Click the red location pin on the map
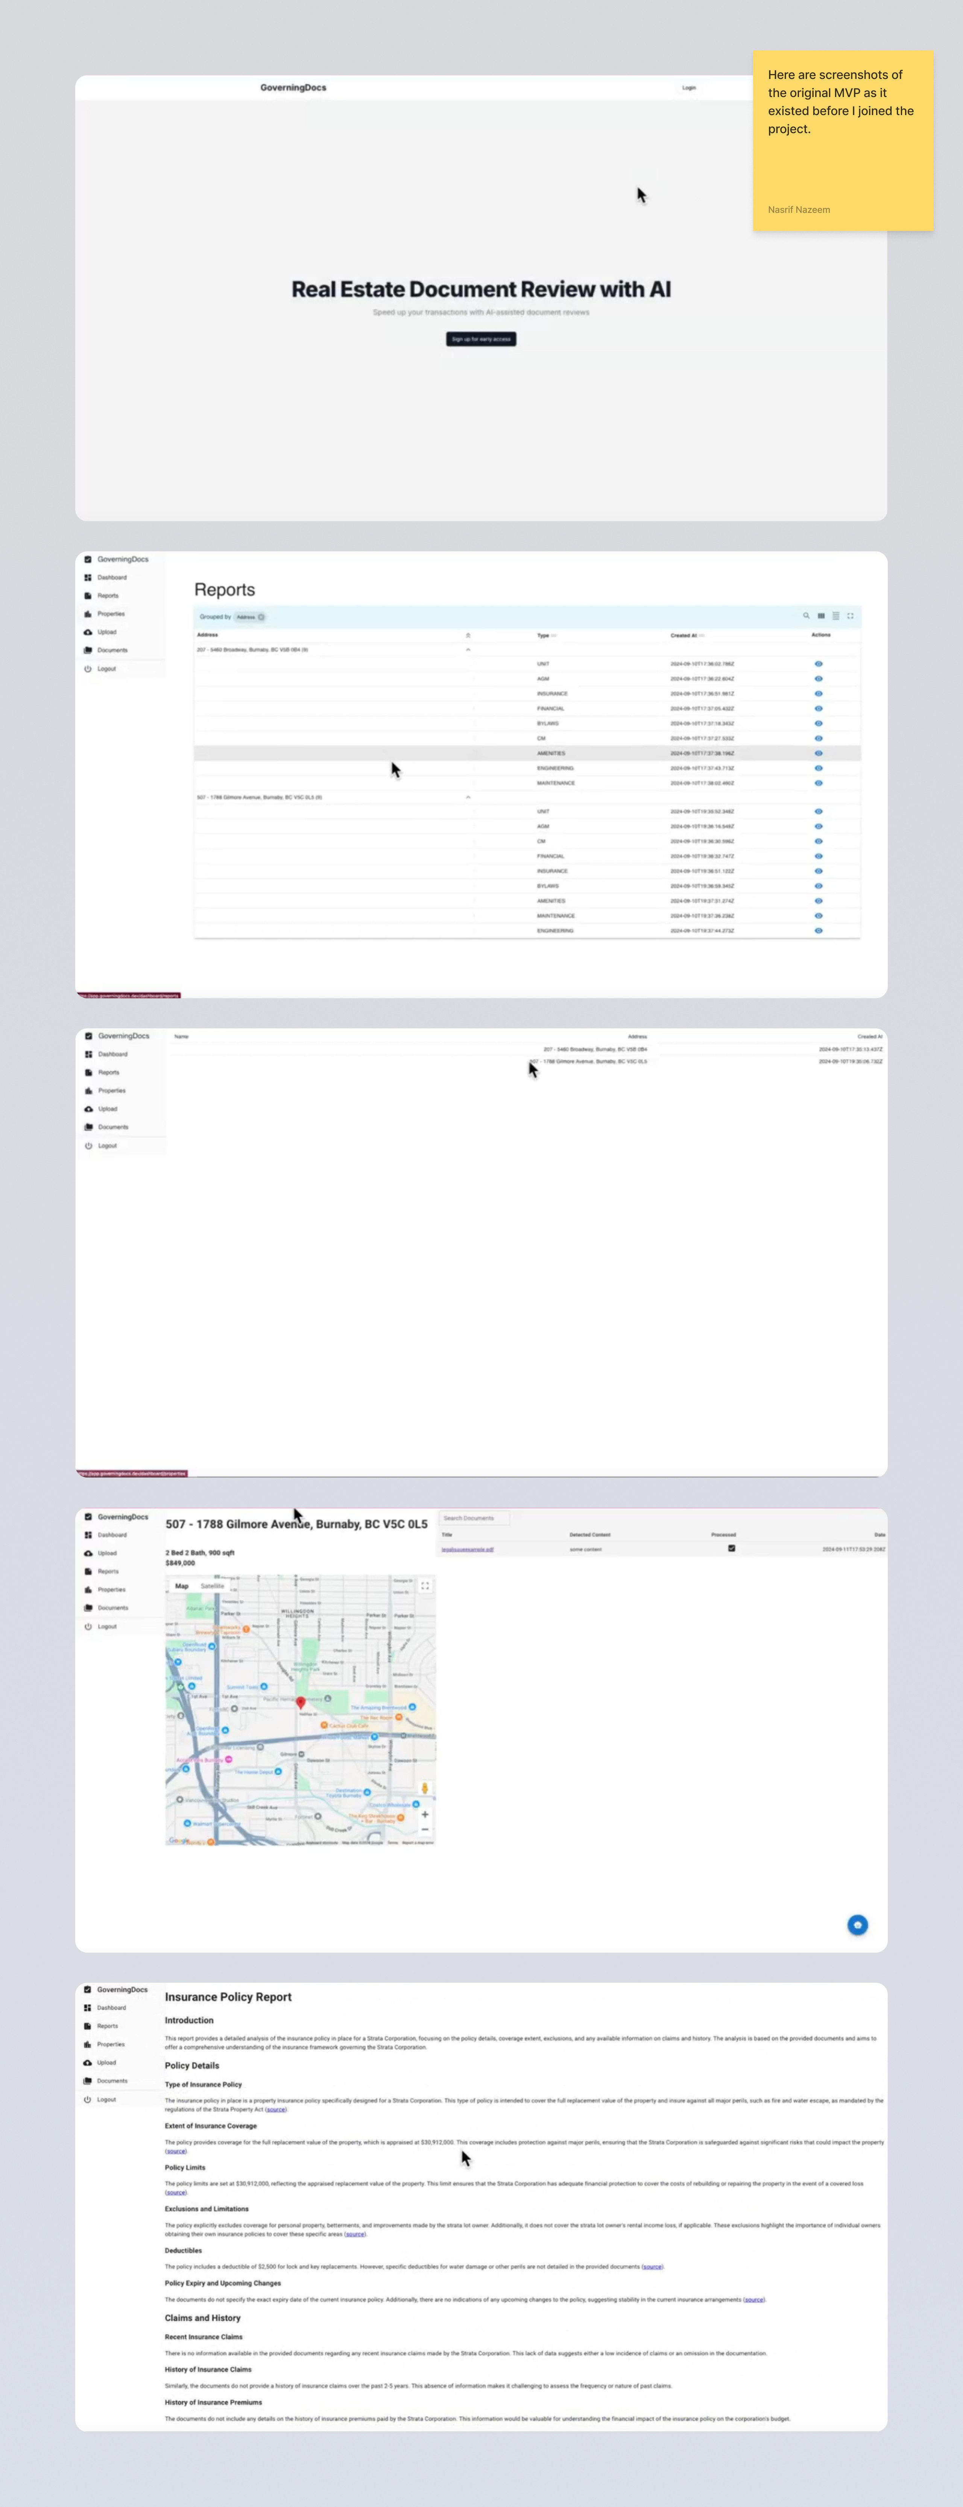 click(x=301, y=1701)
